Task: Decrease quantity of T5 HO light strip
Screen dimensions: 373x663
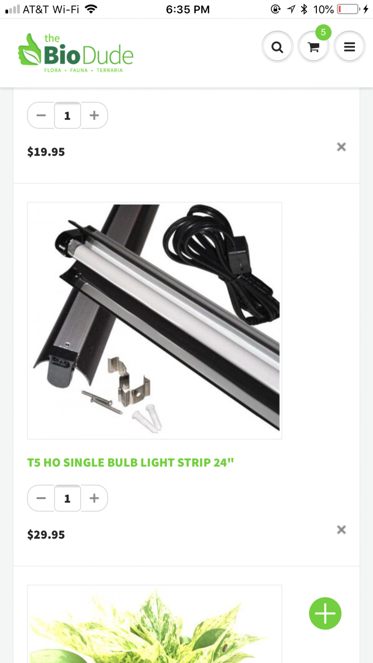Action: [x=41, y=498]
